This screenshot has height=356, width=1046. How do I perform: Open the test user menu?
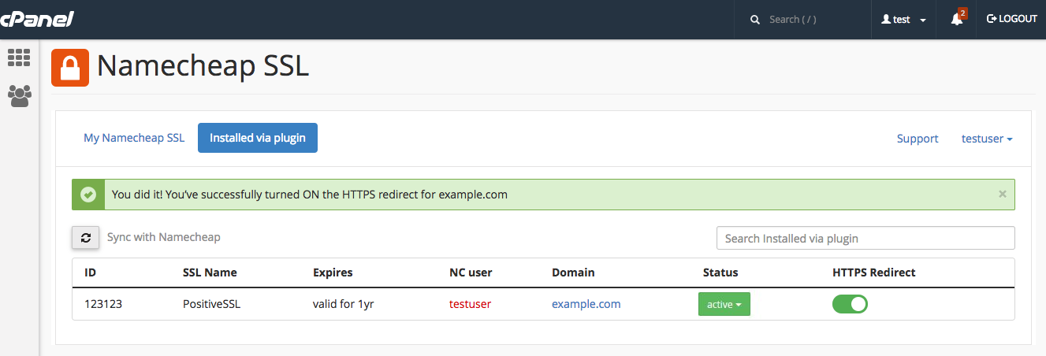(x=903, y=20)
